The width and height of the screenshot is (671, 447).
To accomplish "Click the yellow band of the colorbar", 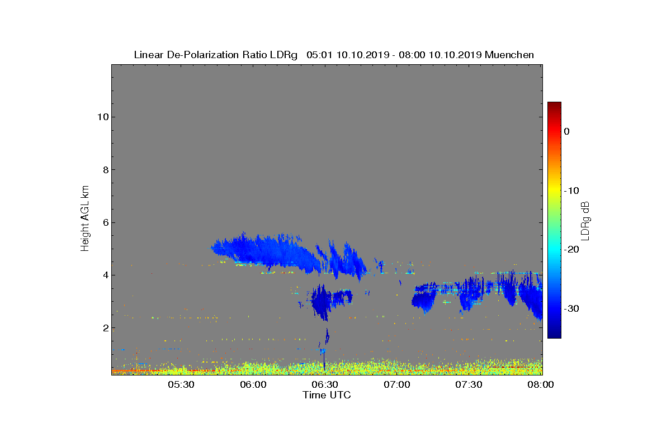I will [x=554, y=191].
